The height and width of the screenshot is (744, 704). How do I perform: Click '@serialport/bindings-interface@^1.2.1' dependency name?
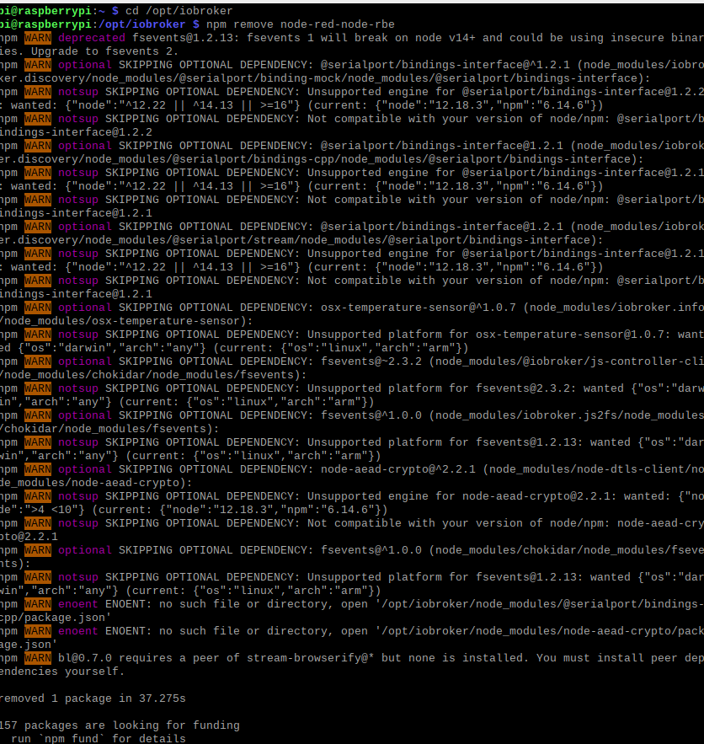pos(445,65)
